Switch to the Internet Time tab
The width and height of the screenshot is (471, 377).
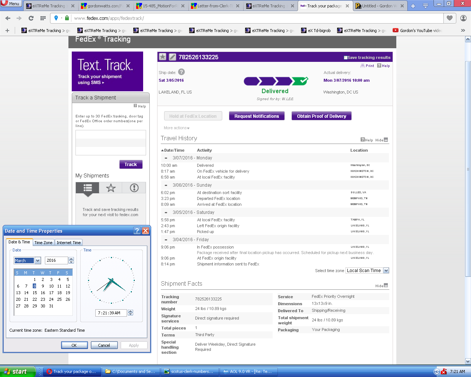click(x=68, y=243)
